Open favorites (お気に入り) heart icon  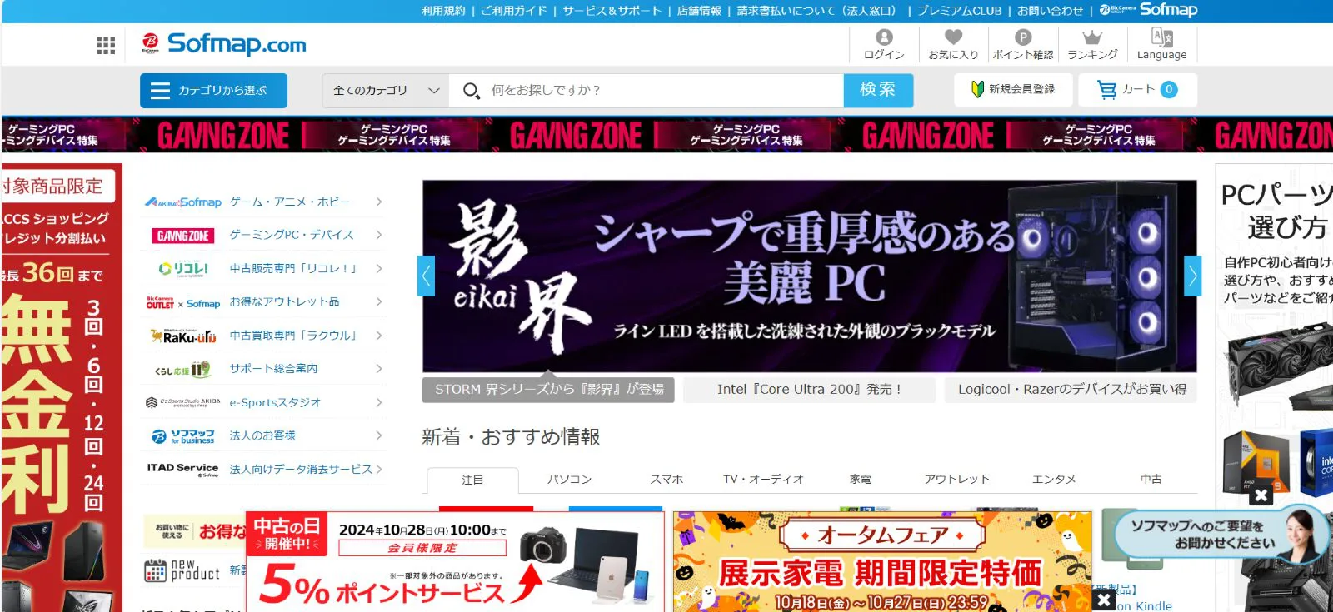pyautogui.click(x=953, y=45)
